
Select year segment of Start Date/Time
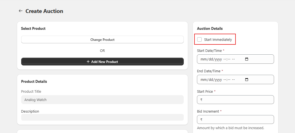click(x=218, y=59)
